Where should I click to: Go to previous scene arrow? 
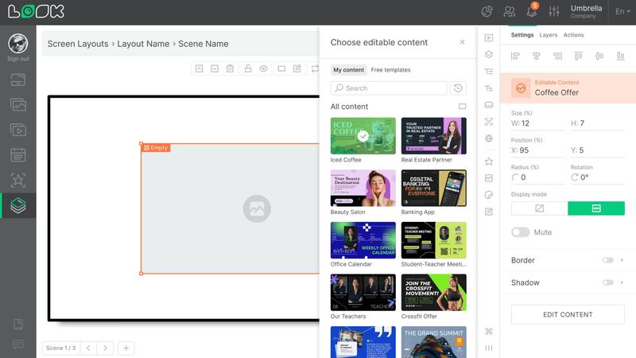(x=88, y=348)
